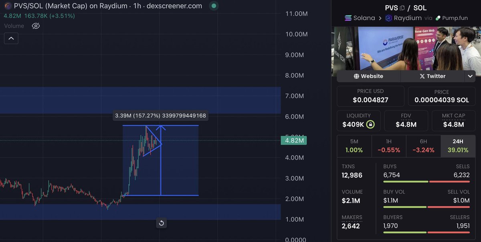Click the PVS token logo in chart title

coord(7,6)
